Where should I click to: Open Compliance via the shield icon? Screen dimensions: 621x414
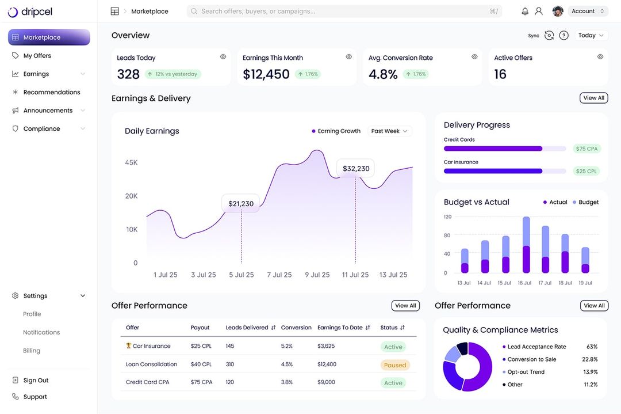pyautogui.click(x=14, y=128)
